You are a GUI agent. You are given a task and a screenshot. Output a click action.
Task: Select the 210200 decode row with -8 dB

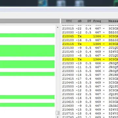pos(90,56)
